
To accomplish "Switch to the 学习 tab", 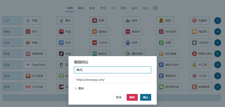I will [x=103, y=8].
